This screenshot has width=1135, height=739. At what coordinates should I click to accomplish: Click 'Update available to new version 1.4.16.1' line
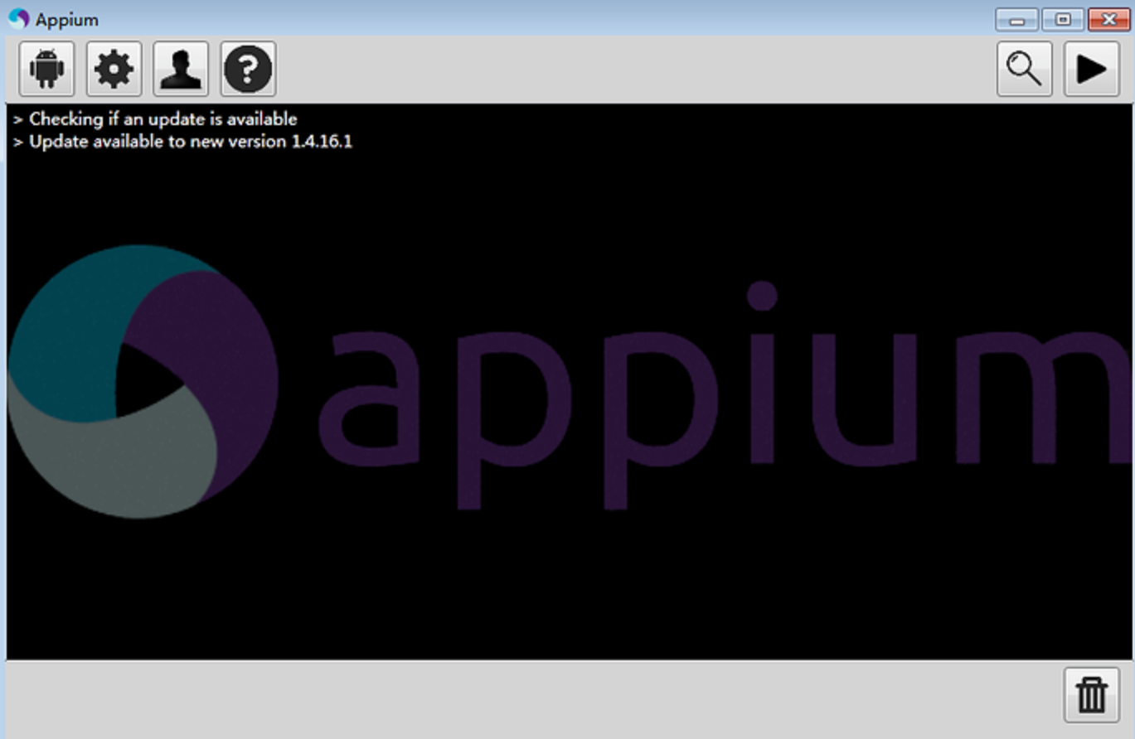pos(182,142)
